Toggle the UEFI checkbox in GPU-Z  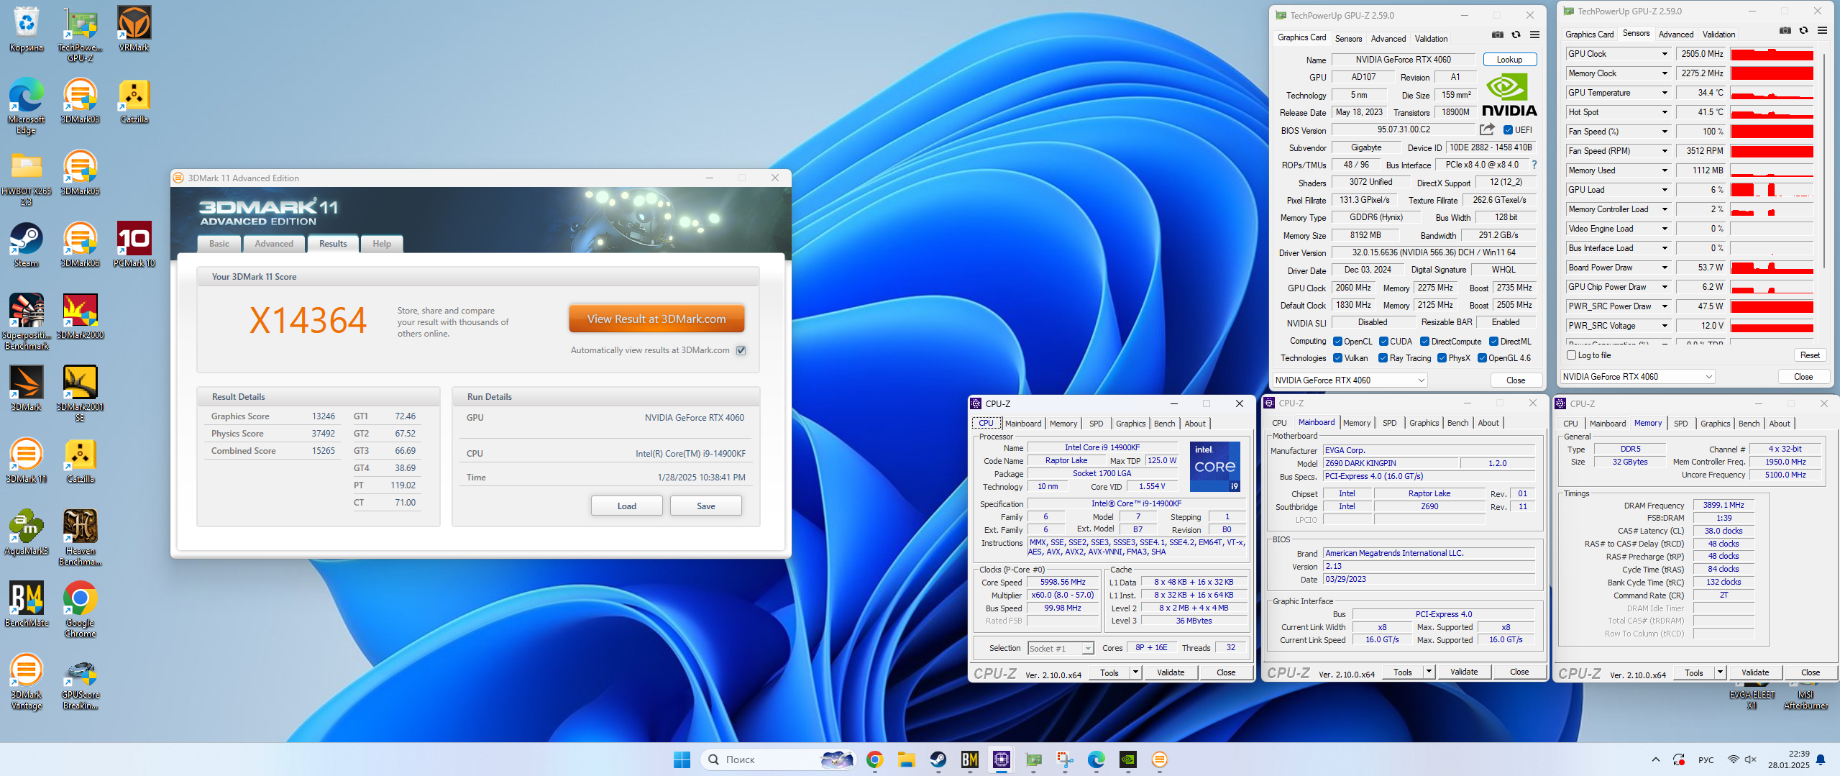(x=1509, y=130)
